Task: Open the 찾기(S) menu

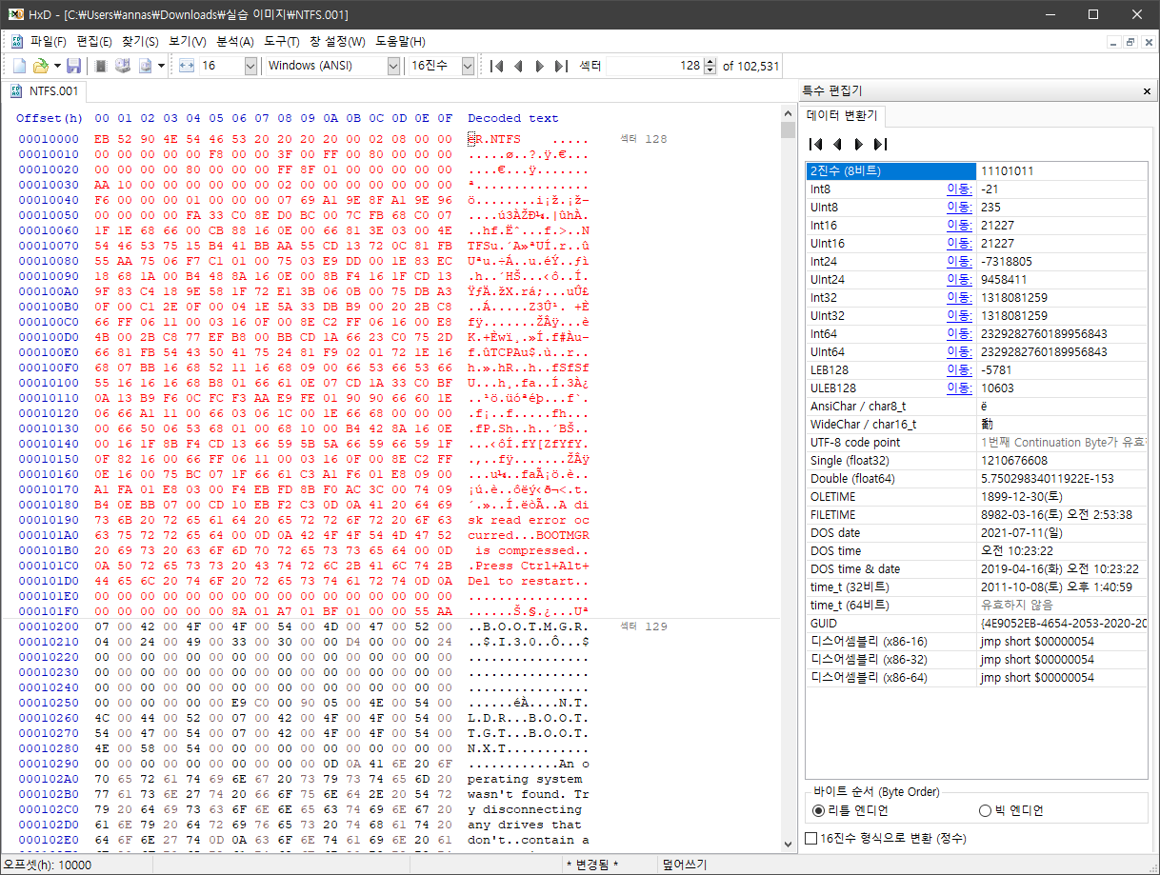Action: click(140, 42)
